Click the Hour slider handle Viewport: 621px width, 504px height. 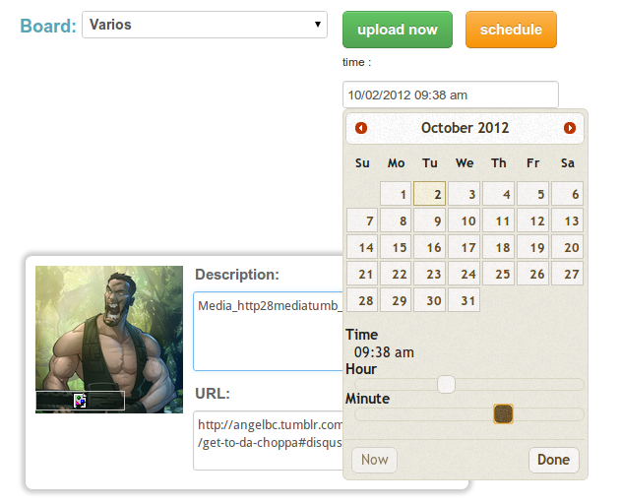pyautogui.click(x=446, y=384)
